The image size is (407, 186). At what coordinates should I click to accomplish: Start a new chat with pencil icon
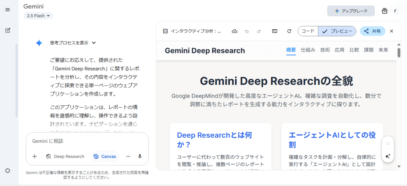click(x=8, y=30)
